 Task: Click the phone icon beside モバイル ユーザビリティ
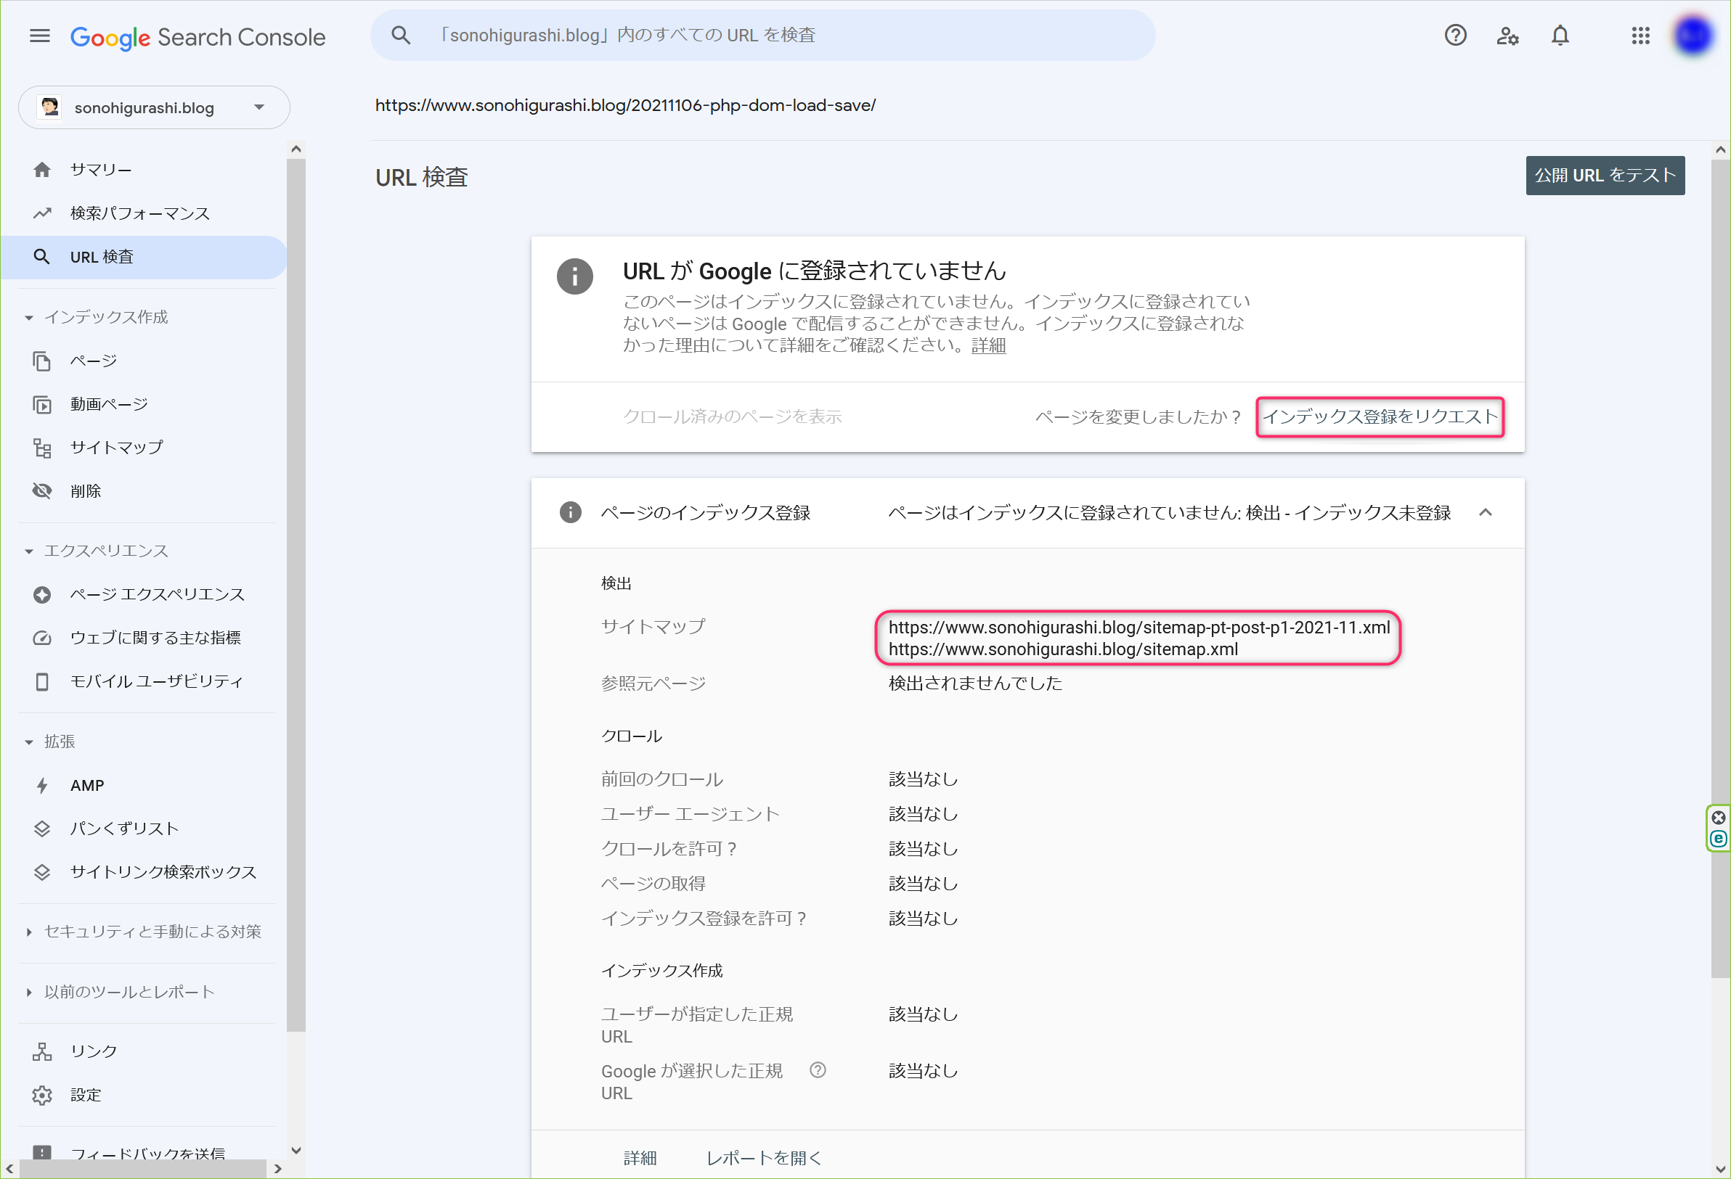coord(41,682)
